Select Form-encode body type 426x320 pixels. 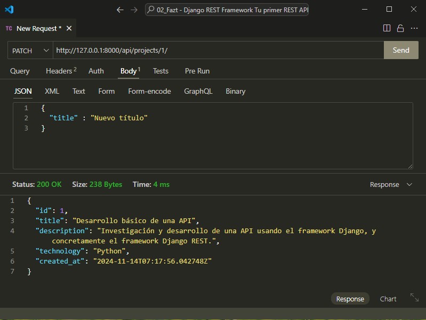pos(149,91)
